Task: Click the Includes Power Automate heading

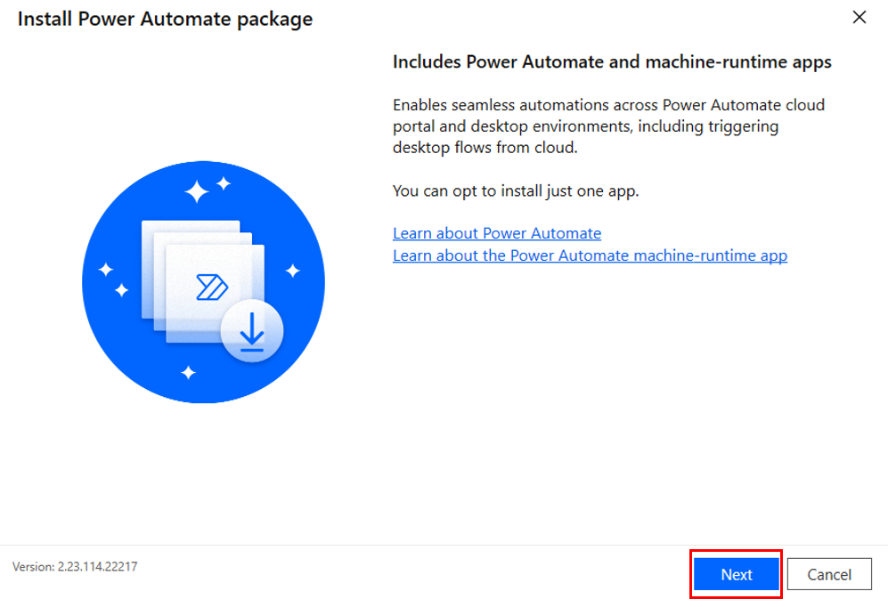Action: (611, 61)
